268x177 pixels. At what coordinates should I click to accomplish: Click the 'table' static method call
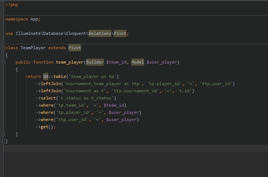point(59,76)
